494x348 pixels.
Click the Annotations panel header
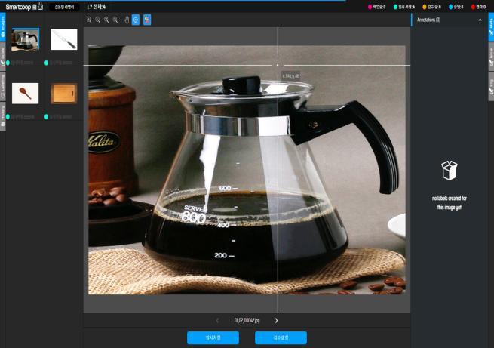[x=450, y=20]
